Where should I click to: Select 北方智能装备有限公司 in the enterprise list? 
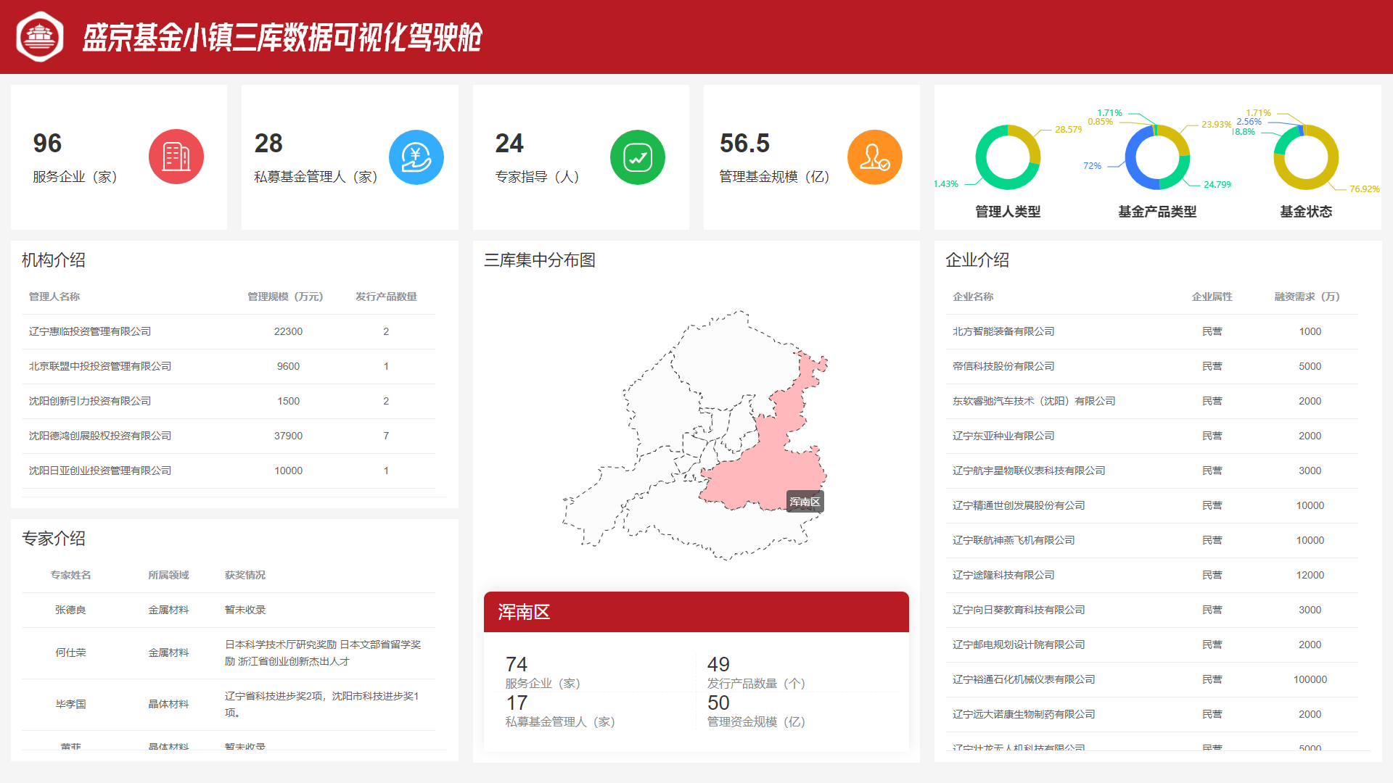click(1003, 331)
